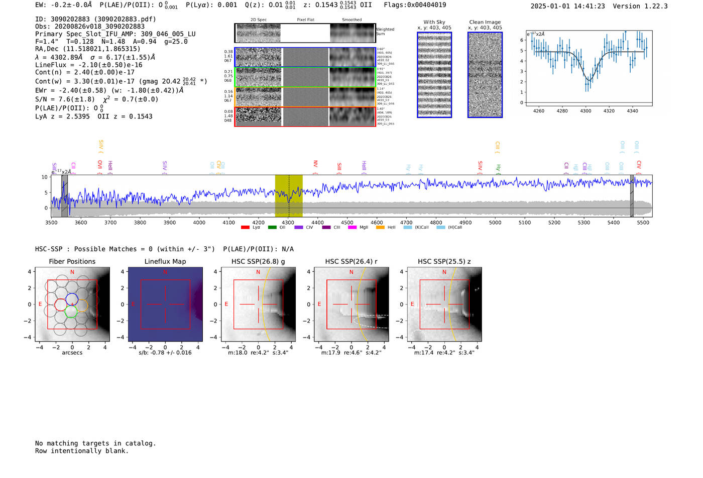This screenshot has width=703, height=478.
Task: Click 'Row intentionally blank.' text
Action: 82,451
